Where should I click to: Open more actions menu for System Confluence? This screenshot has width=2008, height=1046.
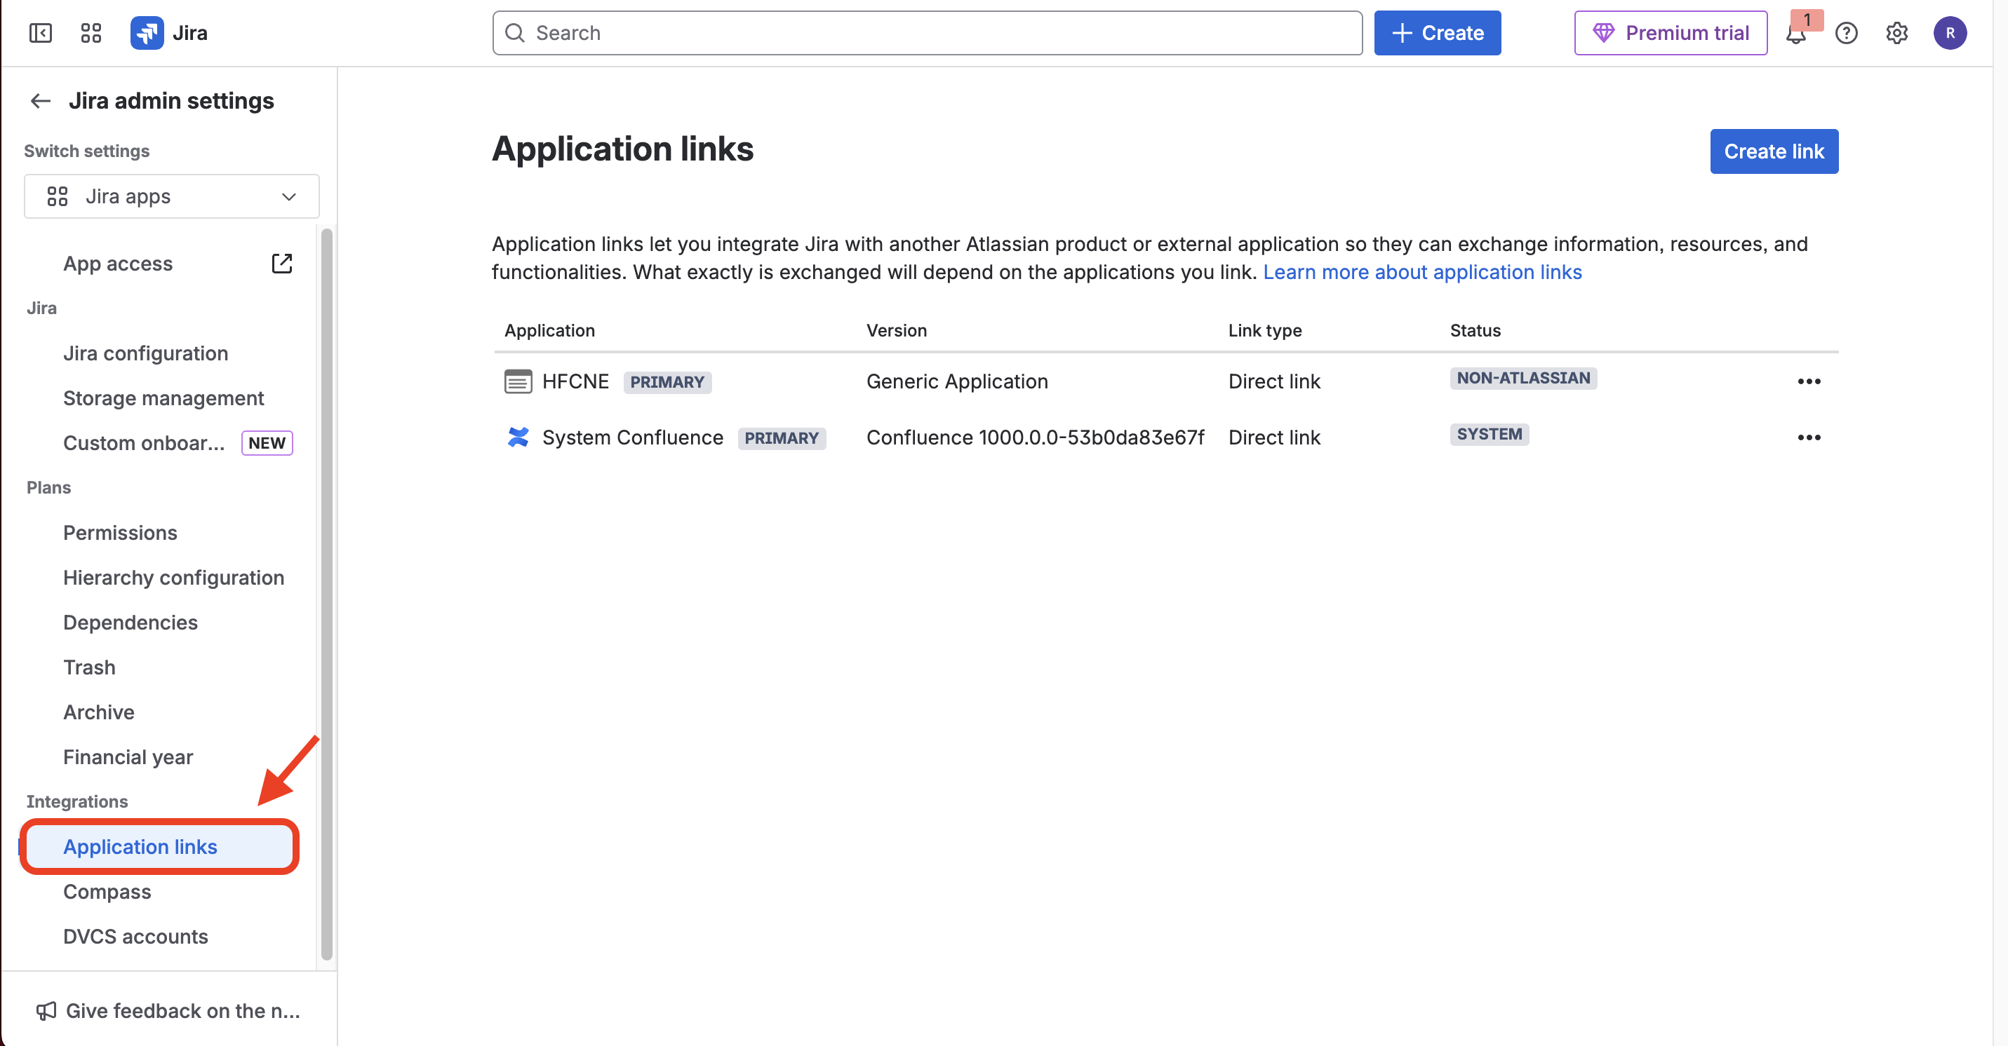1809,437
